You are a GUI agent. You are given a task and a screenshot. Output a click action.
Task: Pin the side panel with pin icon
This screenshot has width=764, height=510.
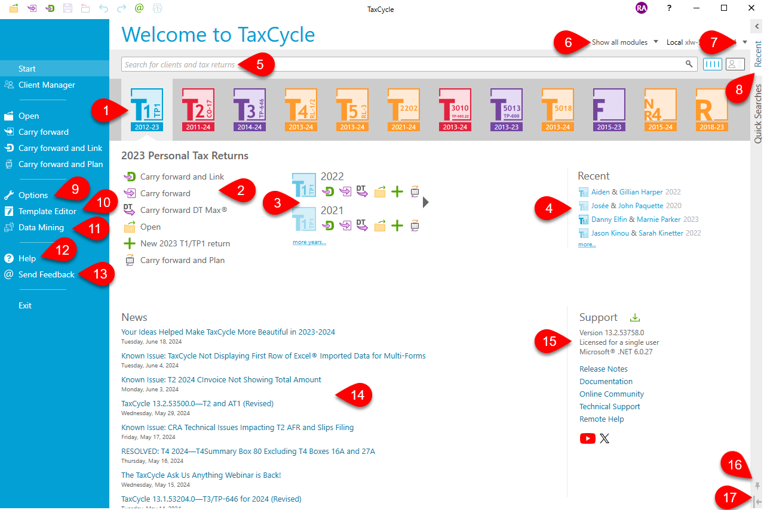pos(757,486)
